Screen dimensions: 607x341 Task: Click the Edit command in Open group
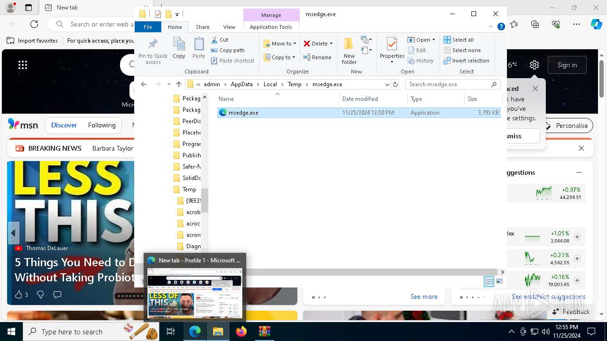coord(417,50)
